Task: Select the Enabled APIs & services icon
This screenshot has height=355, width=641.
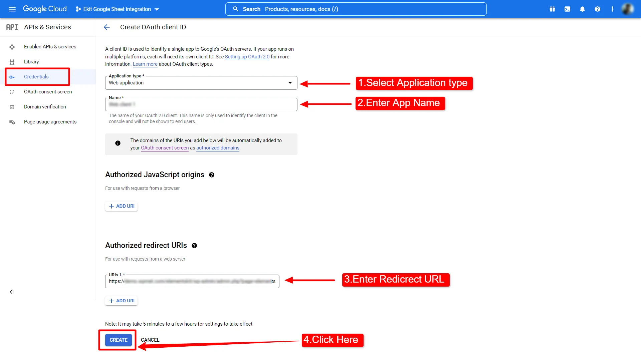Action: pyautogui.click(x=12, y=47)
